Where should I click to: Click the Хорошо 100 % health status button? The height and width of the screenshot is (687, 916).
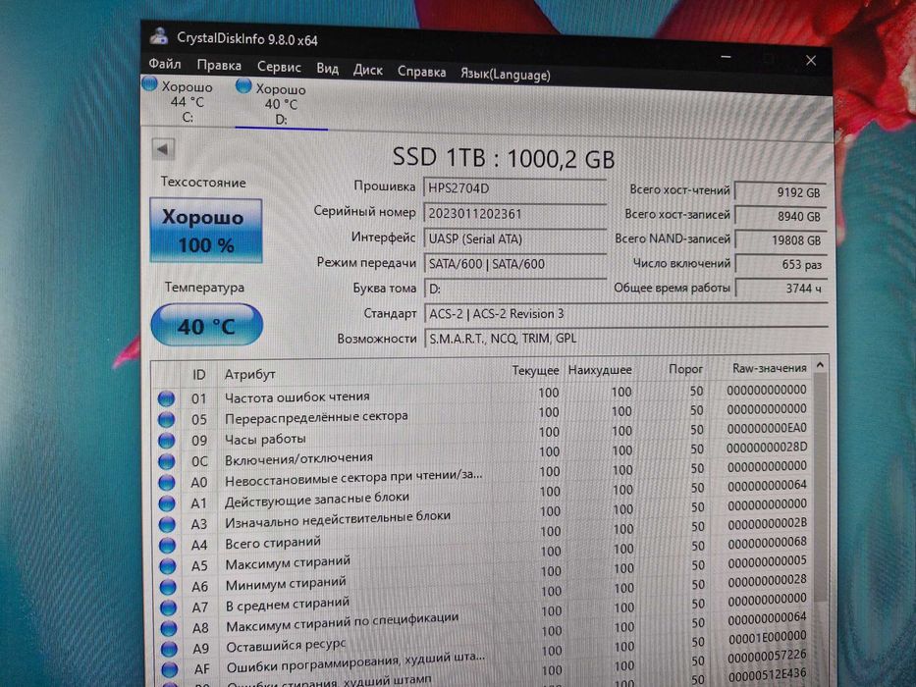pyautogui.click(x=205, y=231)
